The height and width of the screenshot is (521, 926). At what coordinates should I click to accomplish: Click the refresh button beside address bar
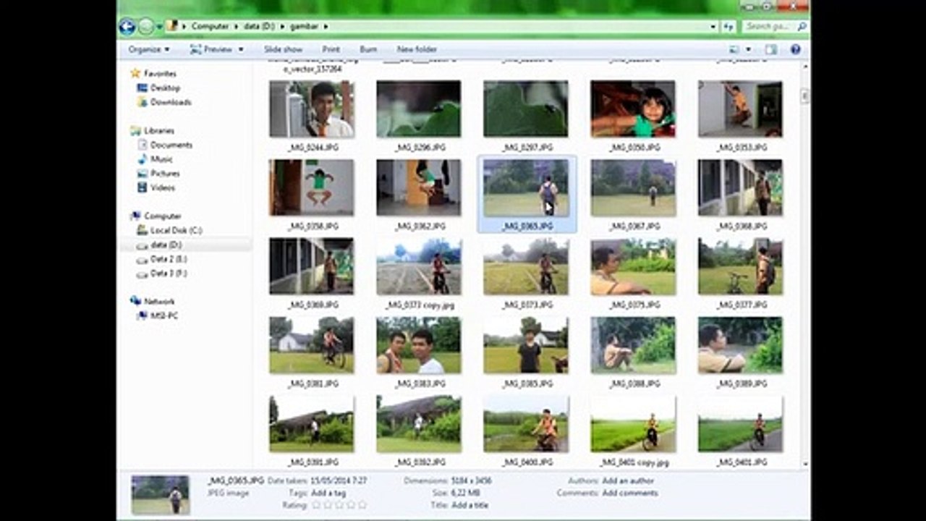point(729,27)
